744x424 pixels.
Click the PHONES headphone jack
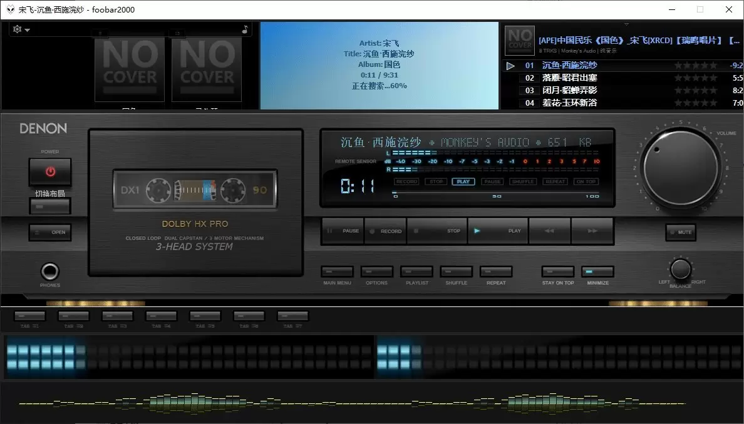click(50, 271)
